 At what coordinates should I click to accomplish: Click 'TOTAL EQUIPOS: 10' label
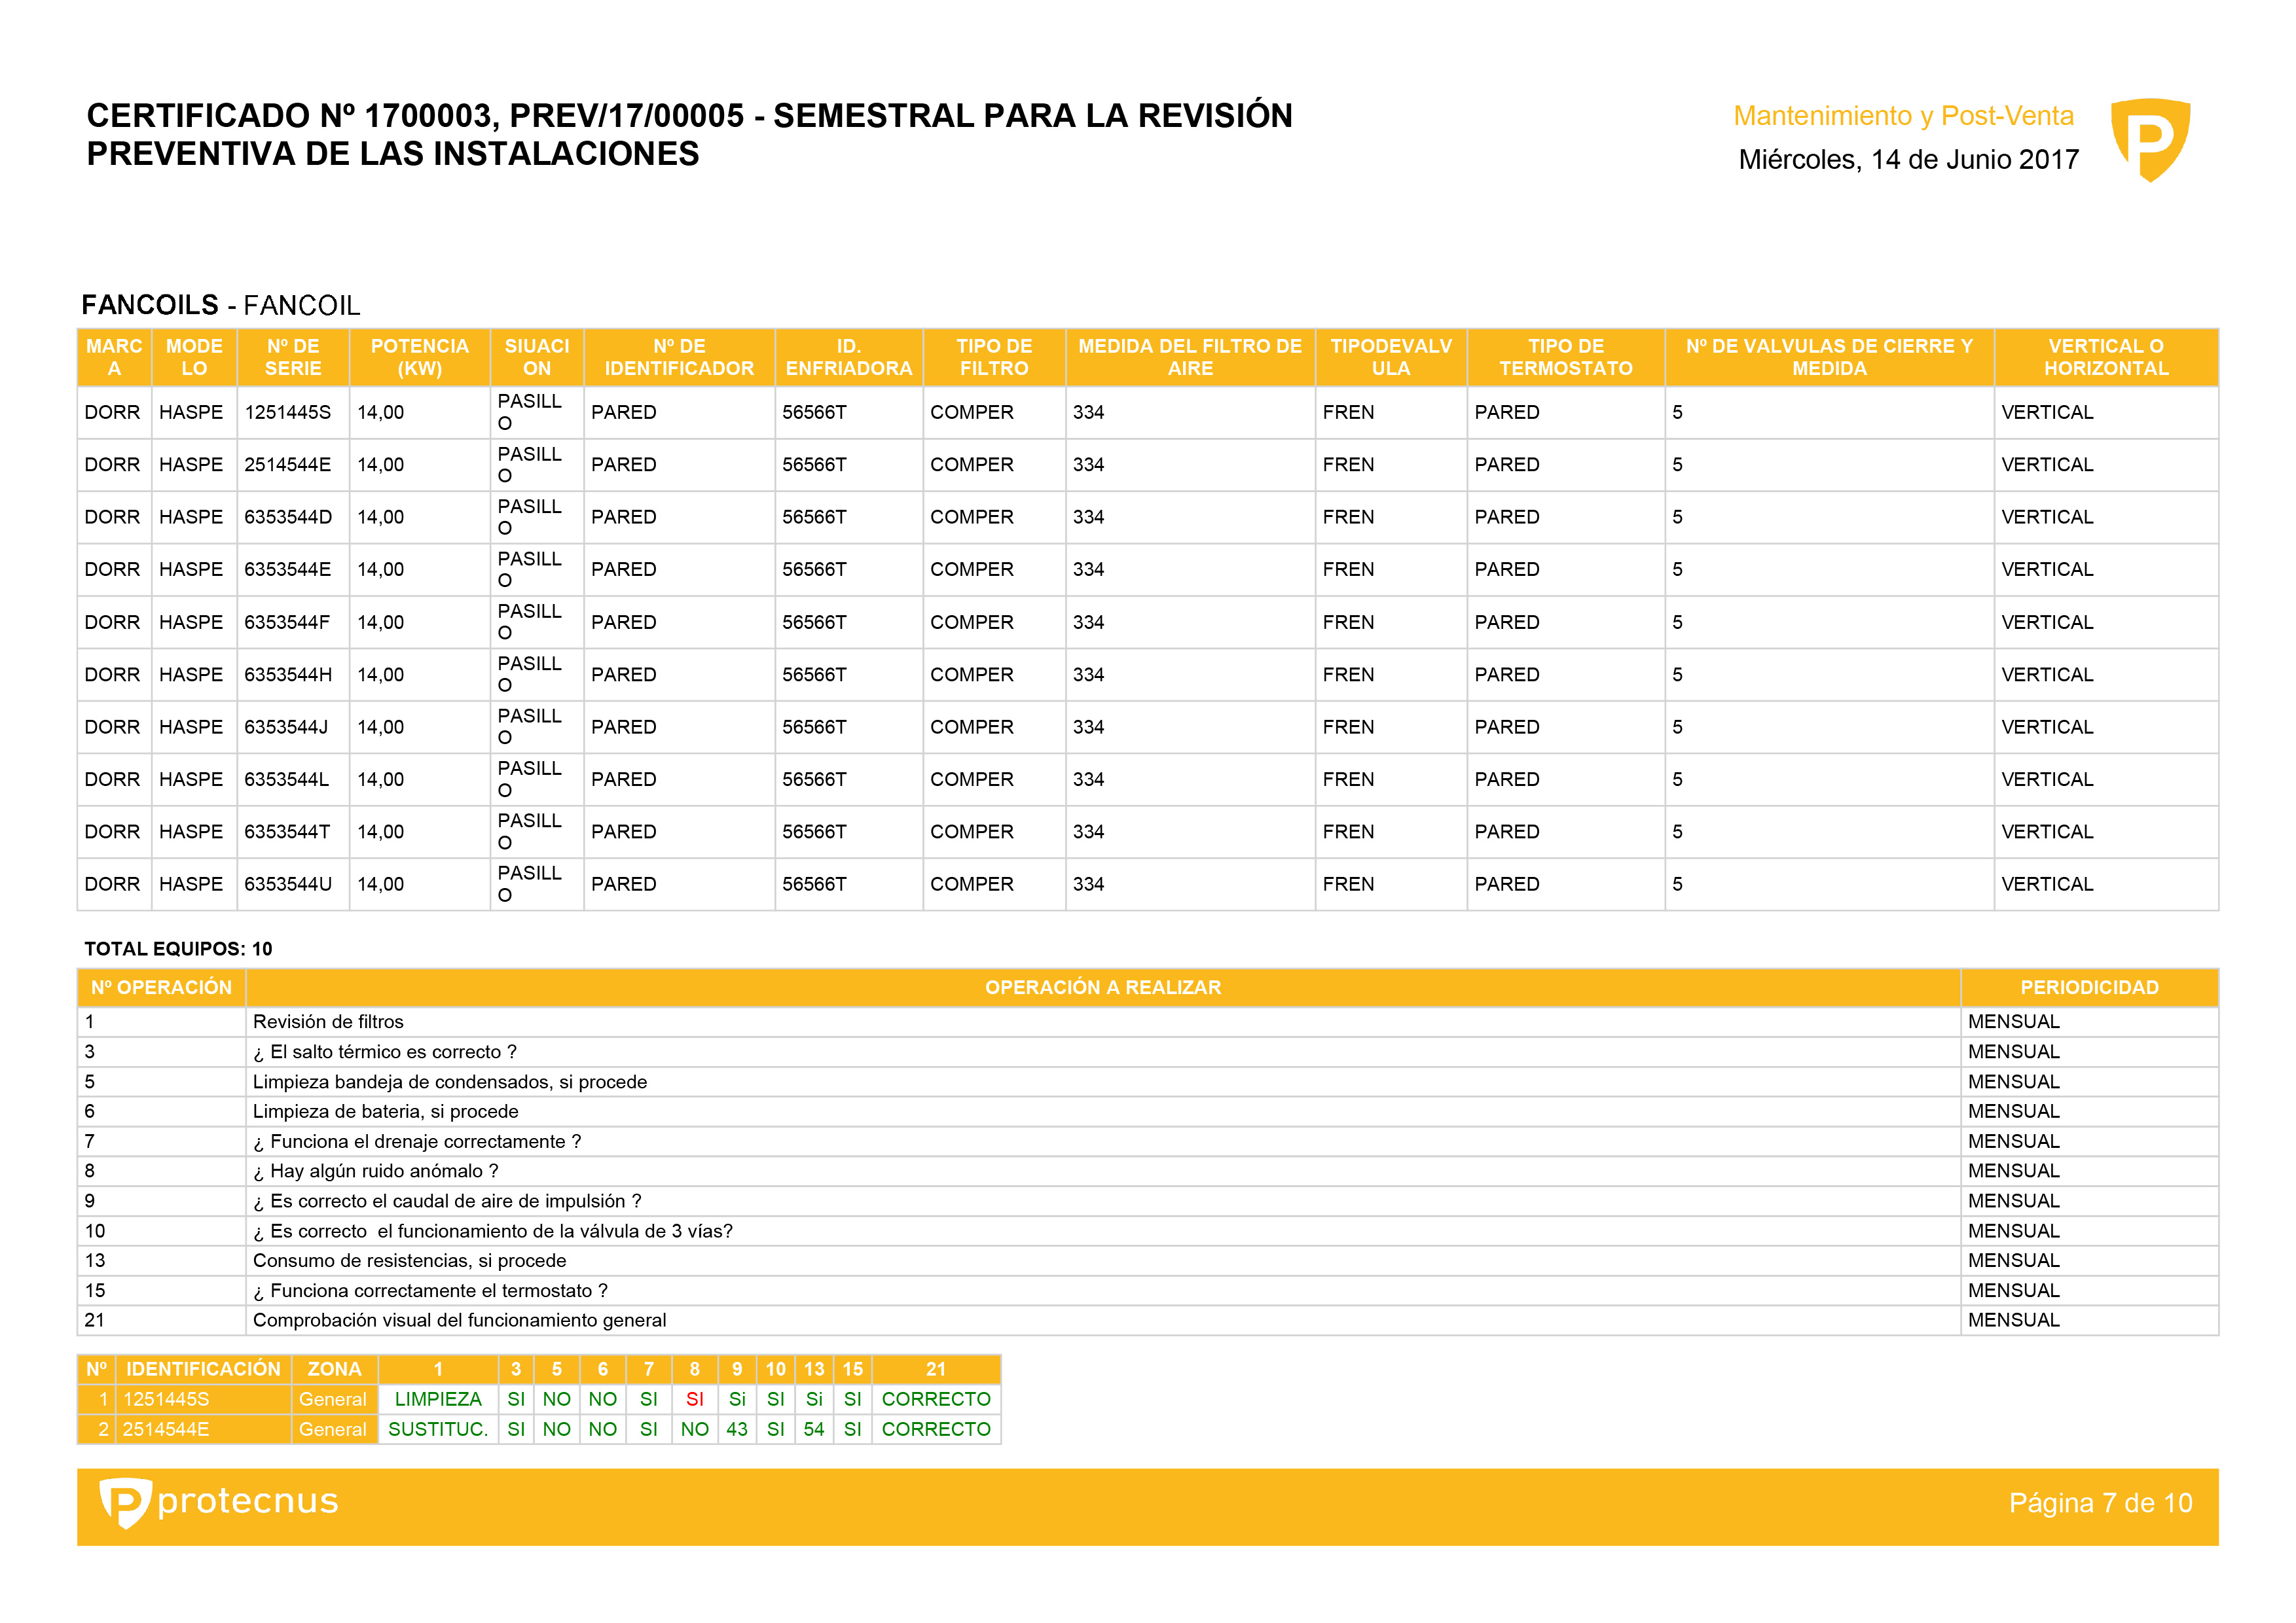178,950
